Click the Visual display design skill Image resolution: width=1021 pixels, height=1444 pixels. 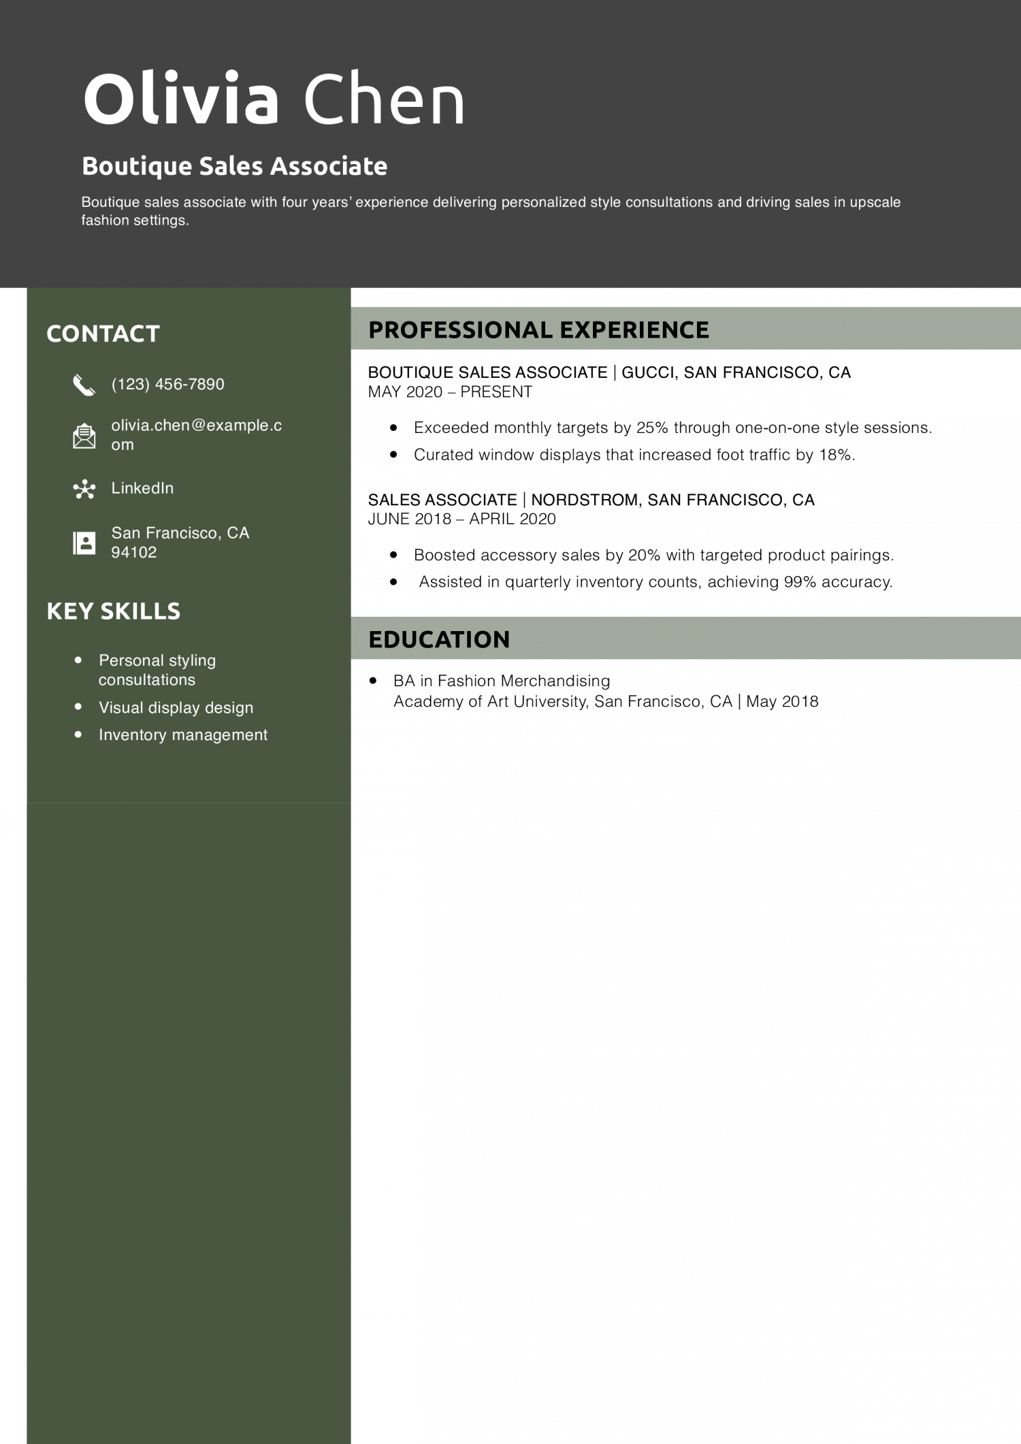[x=176, y=708]
